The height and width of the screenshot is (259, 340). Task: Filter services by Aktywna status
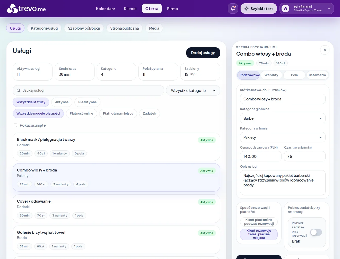[62, 102]
